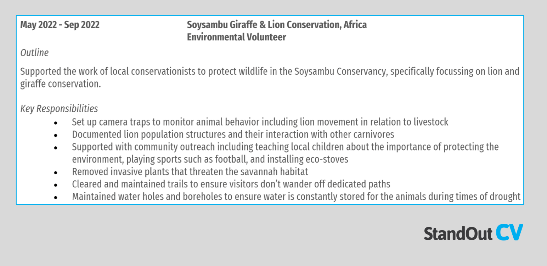547x266 pixels.
Task: Click the StandOut CV logo
Action: pos(473,233)
